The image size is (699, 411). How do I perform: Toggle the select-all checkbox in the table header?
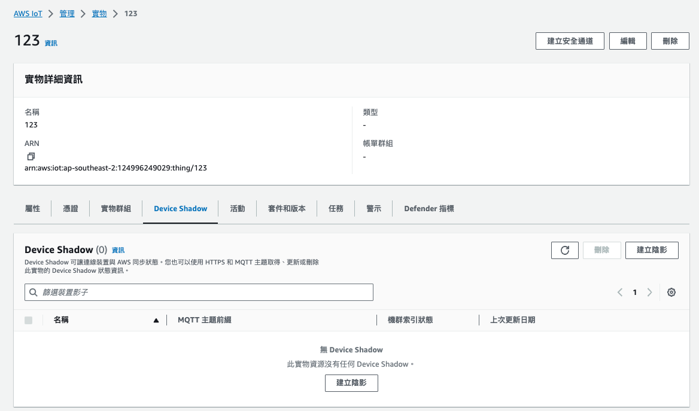28,320
